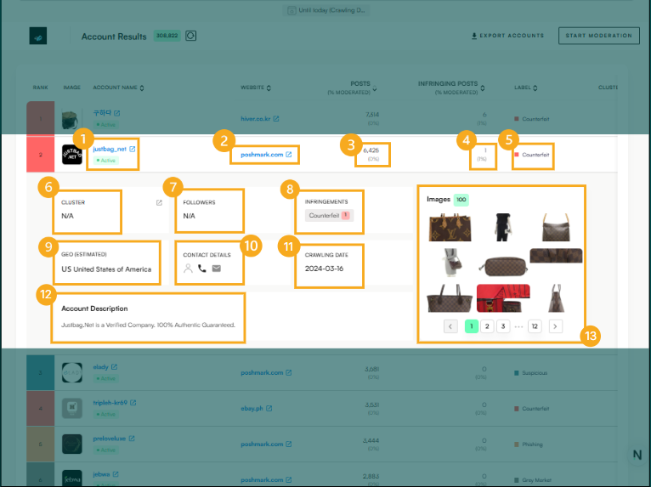Go to images page 1

471,326
